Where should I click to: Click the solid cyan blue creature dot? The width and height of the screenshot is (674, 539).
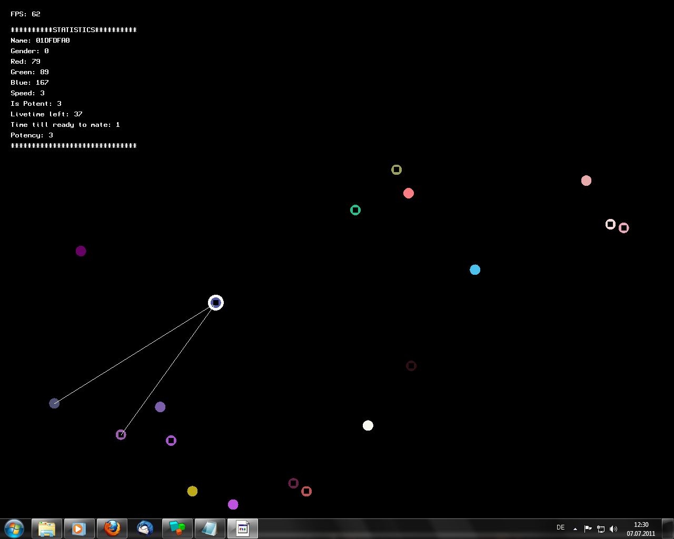[x=475, y=269]
